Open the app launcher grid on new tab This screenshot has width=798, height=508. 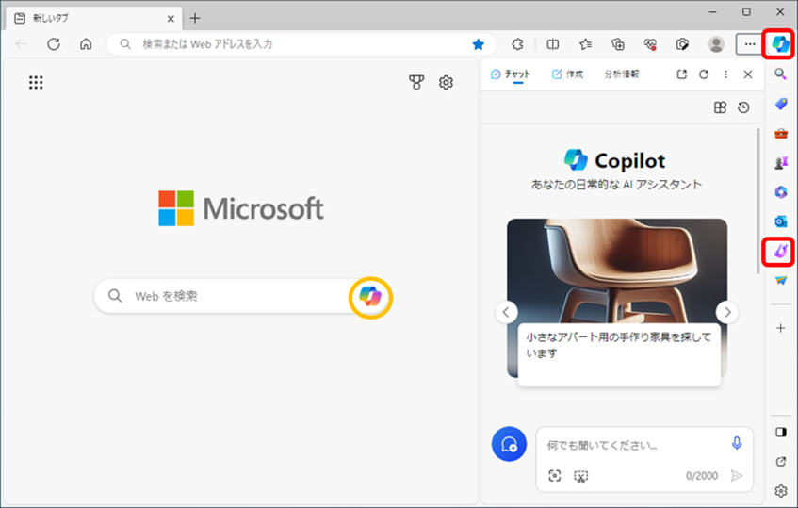[36, 82]
